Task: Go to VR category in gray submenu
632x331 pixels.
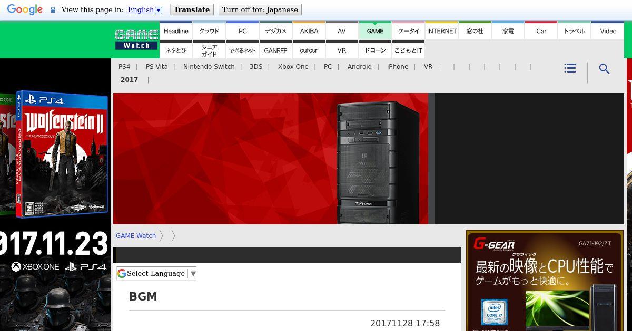Action: pyautogui.click(x=428, y=67)
